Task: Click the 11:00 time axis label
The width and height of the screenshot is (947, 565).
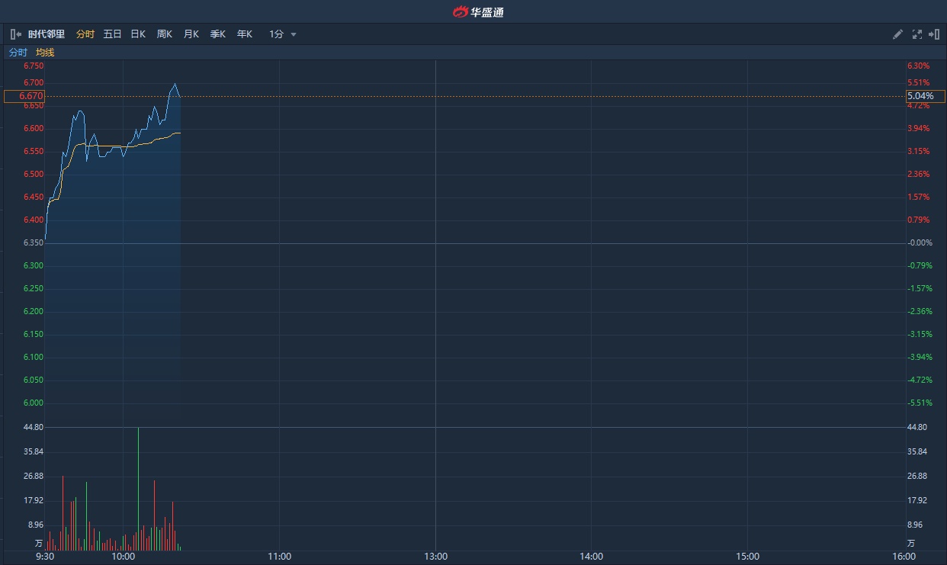Action: click(x=280, y=557)
